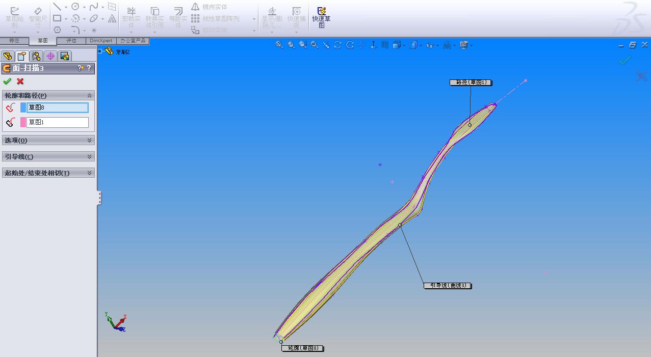Expand the 选项(O) section
This screenshot has width=651, height=357.
click(x=90, y=140)
